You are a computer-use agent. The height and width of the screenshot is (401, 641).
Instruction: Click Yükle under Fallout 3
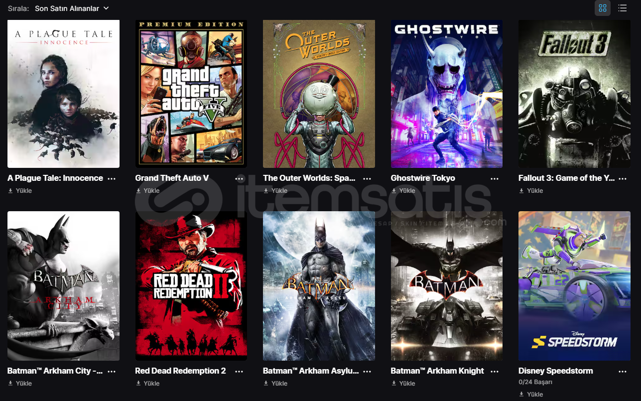click(x=531, y=191)
